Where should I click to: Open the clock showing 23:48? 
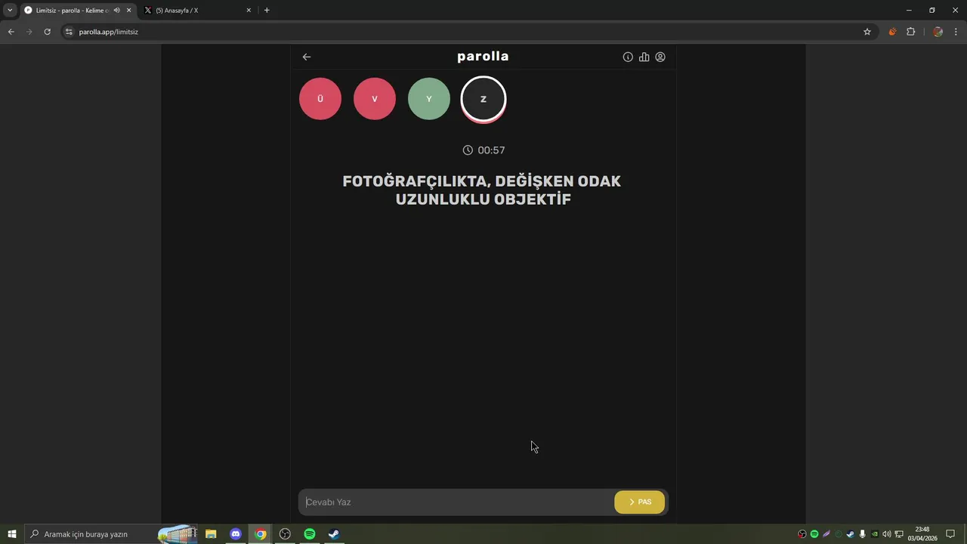click(922, 534)
